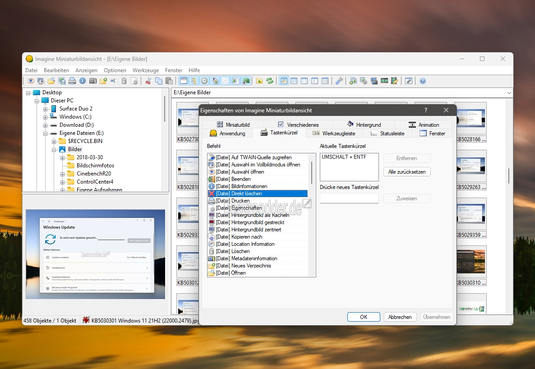Expand the Windows (C:) drive node

[46, 117]
